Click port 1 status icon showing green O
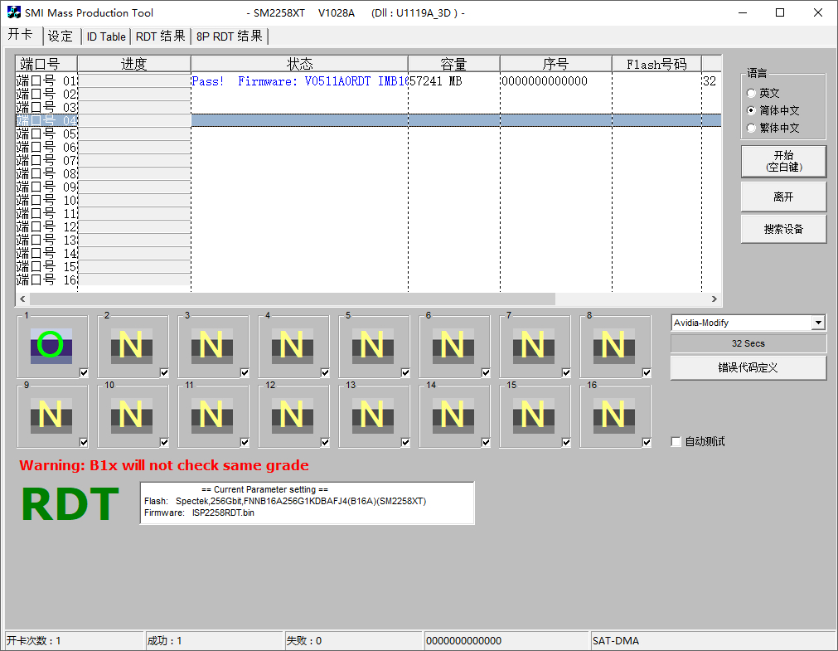Screen dimensions: 838x651 click(x=51, y=346)
